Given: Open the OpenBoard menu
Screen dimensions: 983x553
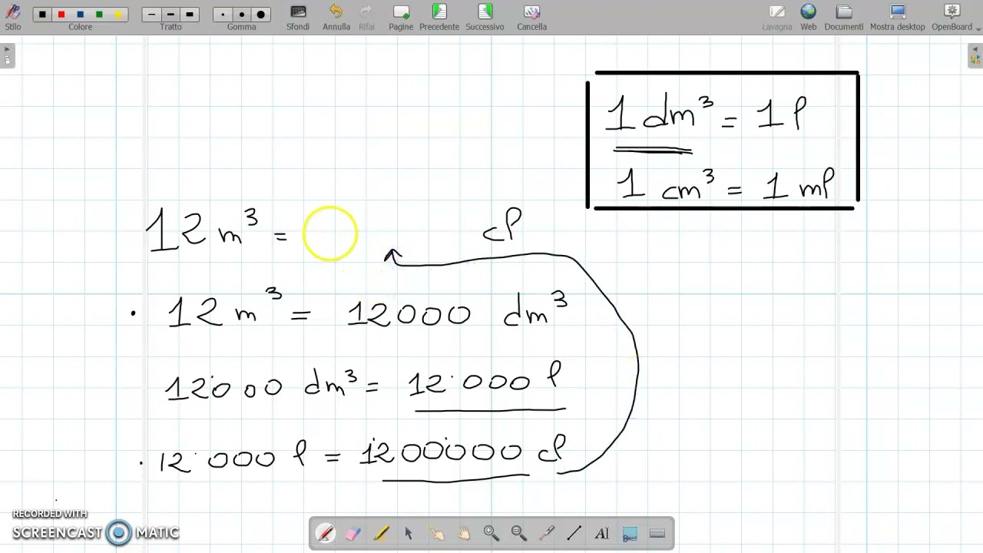Looking at the screenshot, I should [952, 17].
